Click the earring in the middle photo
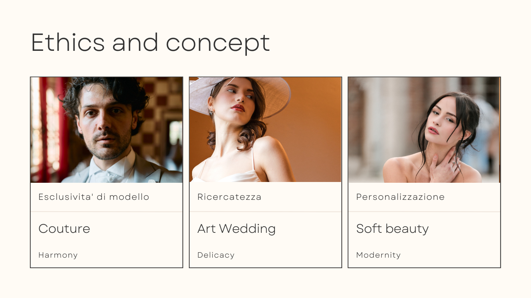The image size is (531, 298). [212, 113]
